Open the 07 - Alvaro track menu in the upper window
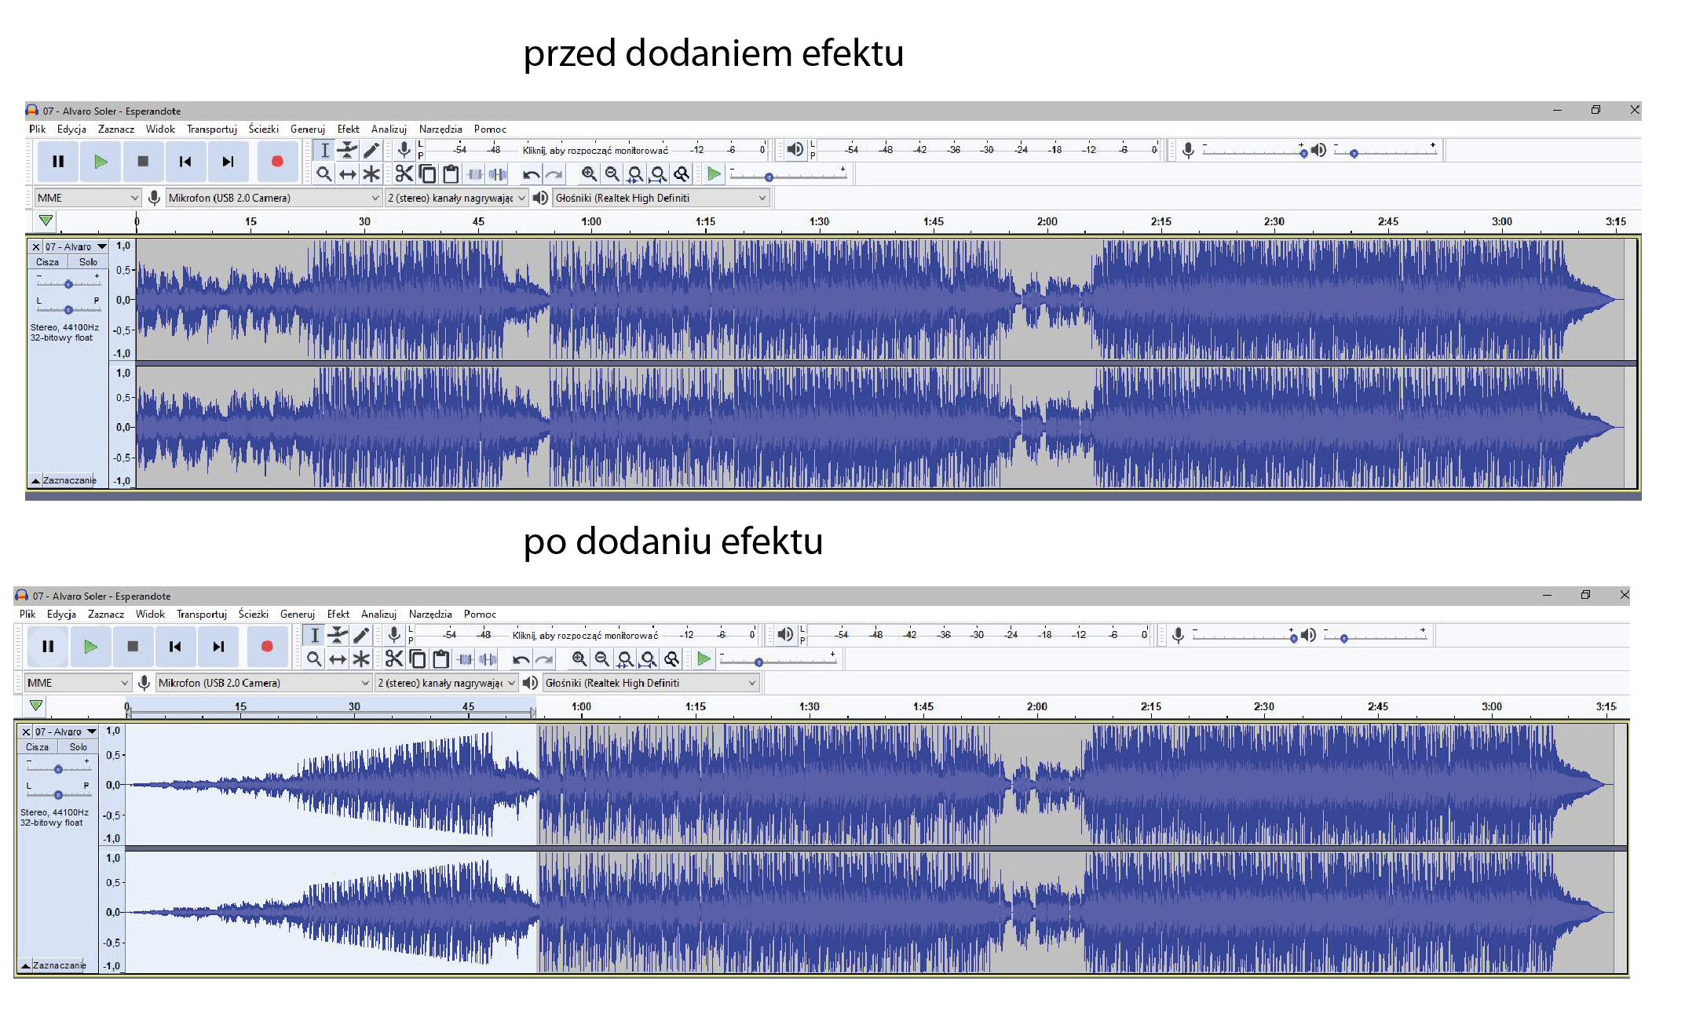This screenshot has height=1014, width=1685. (75, 246)
